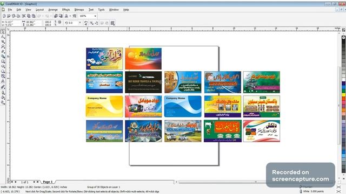Click the yellow Company Name card
The width and height of the screenshot is (346, 194).
pyautogui.click(x=104, y=106)
